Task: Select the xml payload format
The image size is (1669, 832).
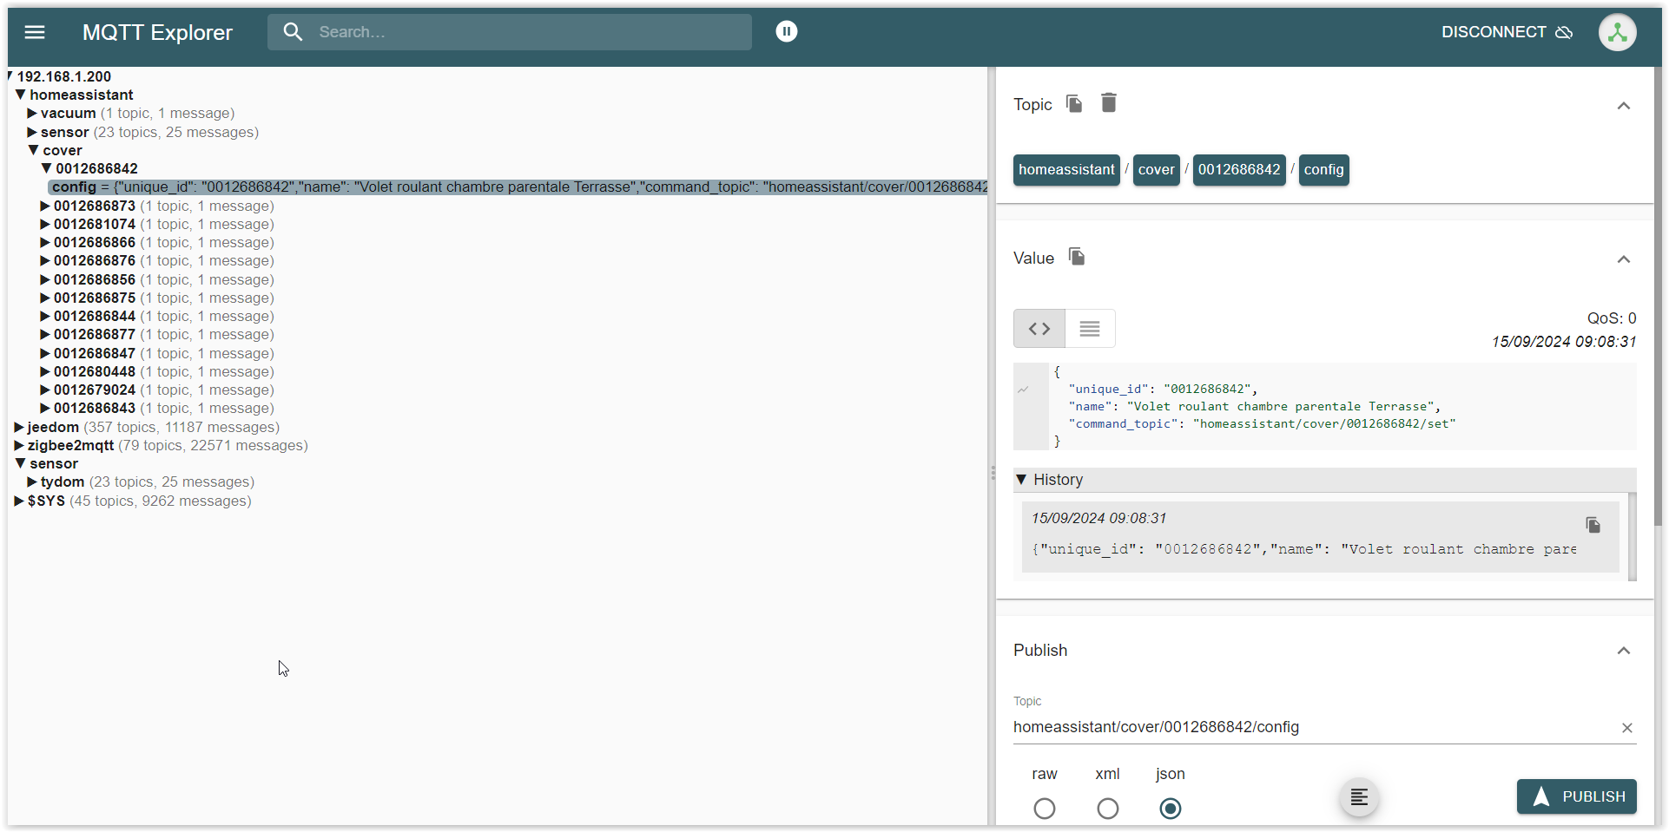Action: point(1107,809)
